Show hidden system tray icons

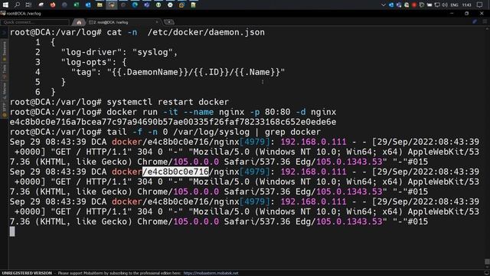point(384,5)
